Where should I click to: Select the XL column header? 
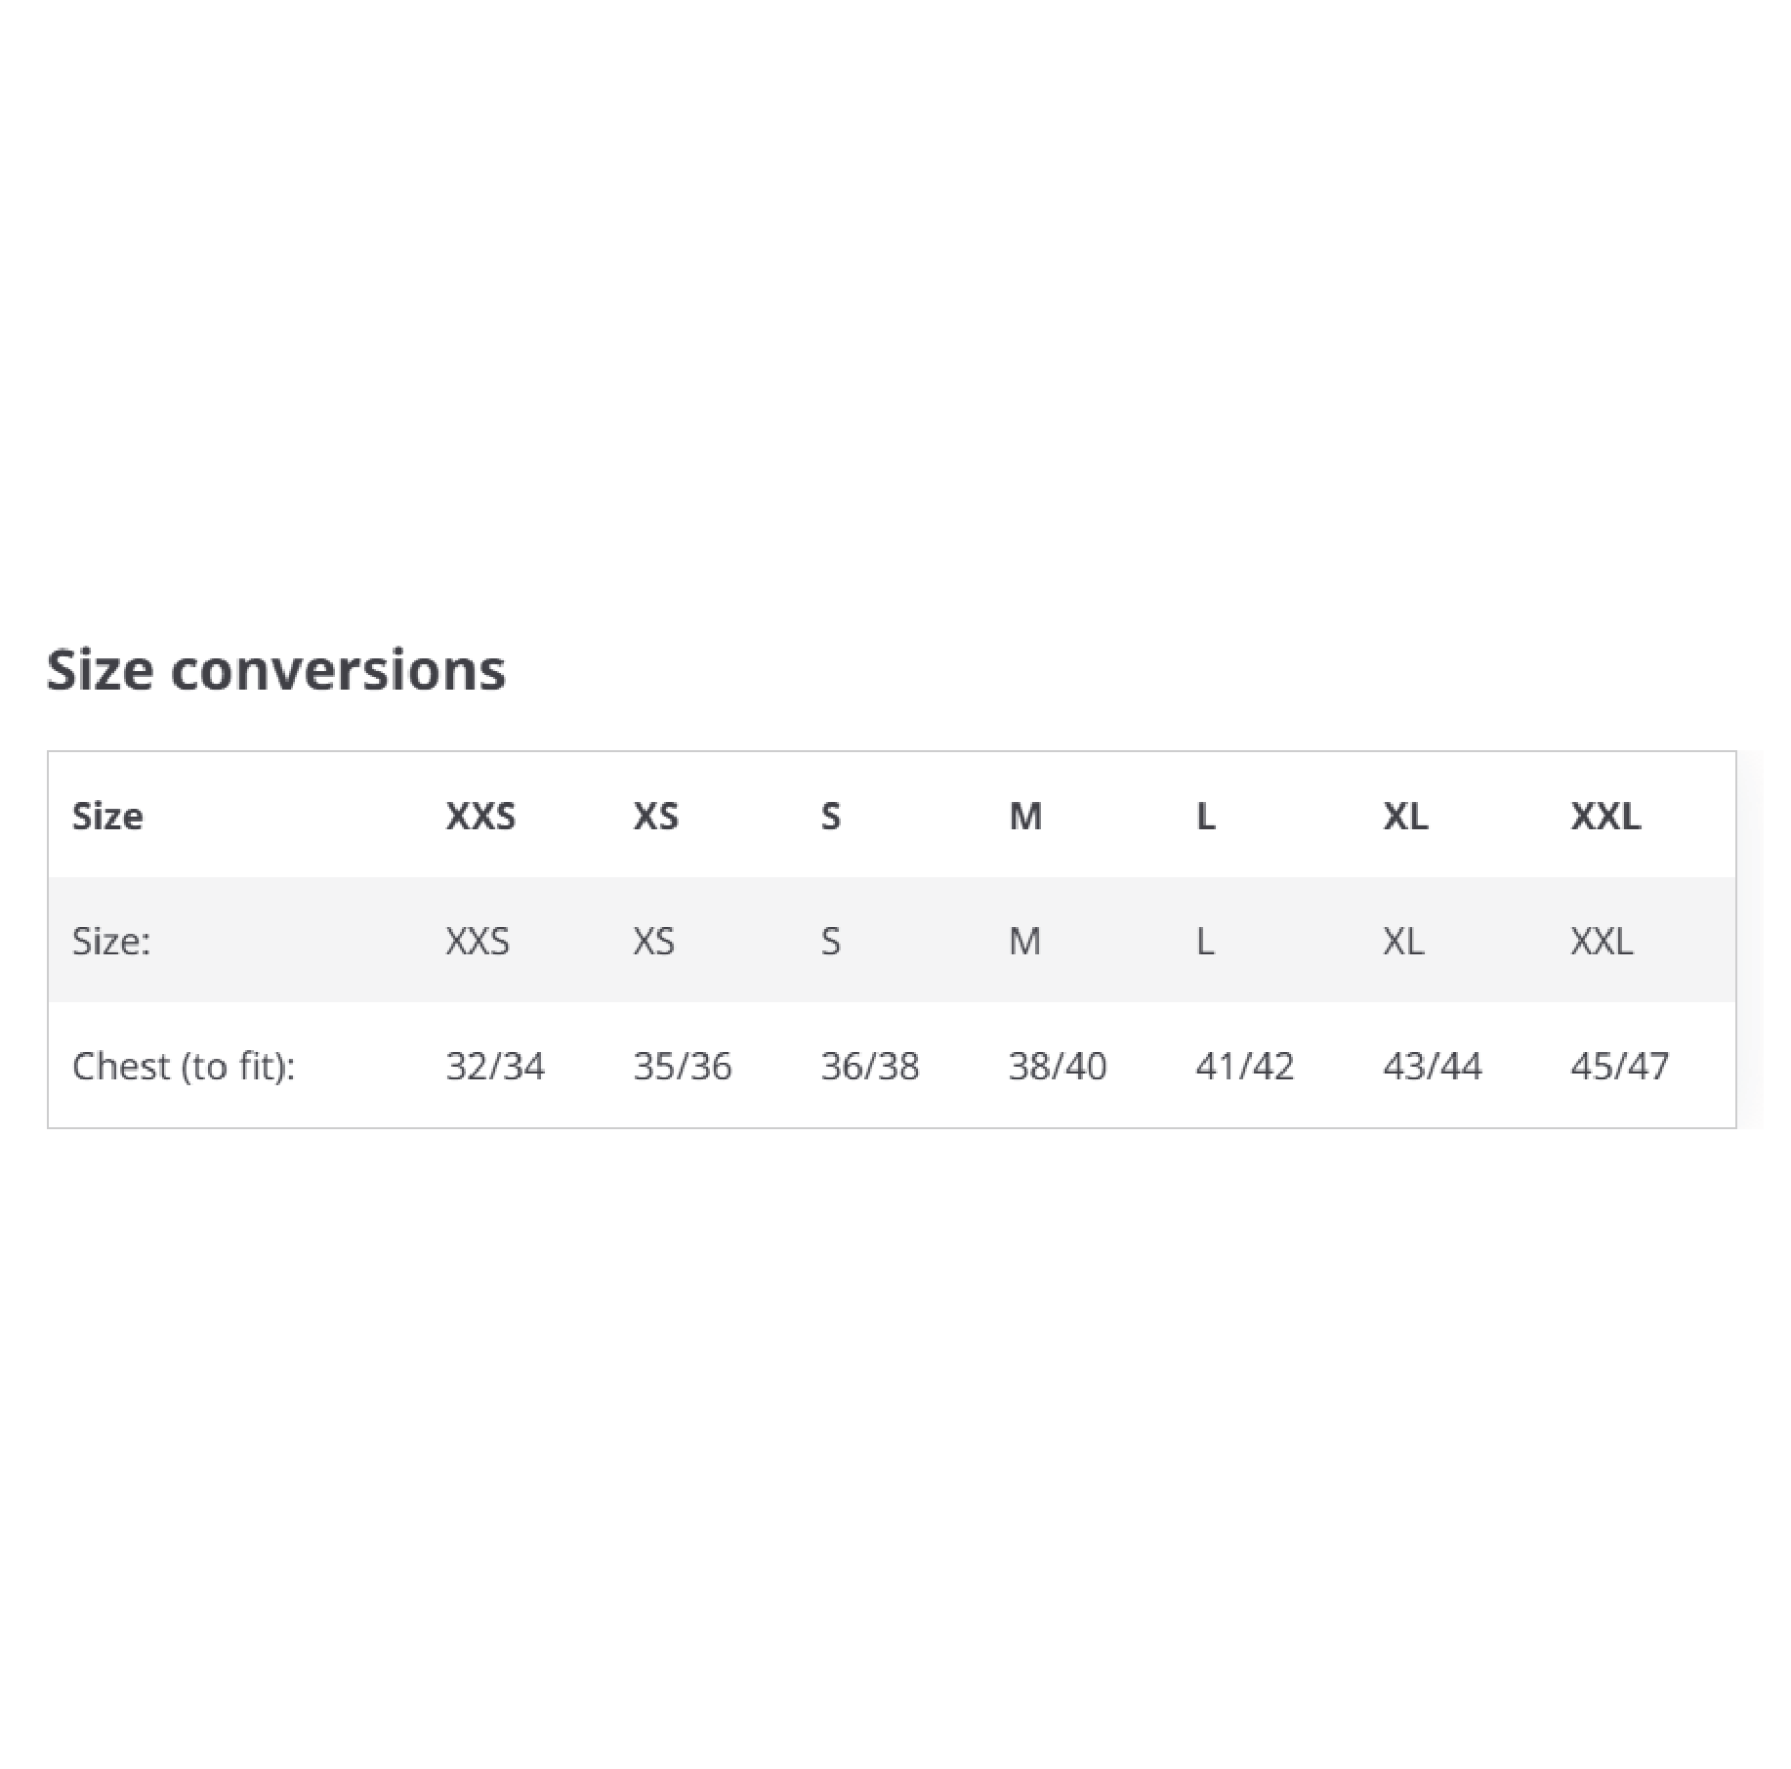point(1405,816)
